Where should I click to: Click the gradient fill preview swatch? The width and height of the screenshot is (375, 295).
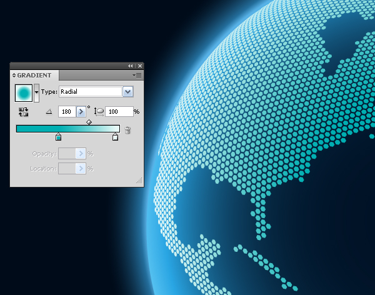point(24,93)
